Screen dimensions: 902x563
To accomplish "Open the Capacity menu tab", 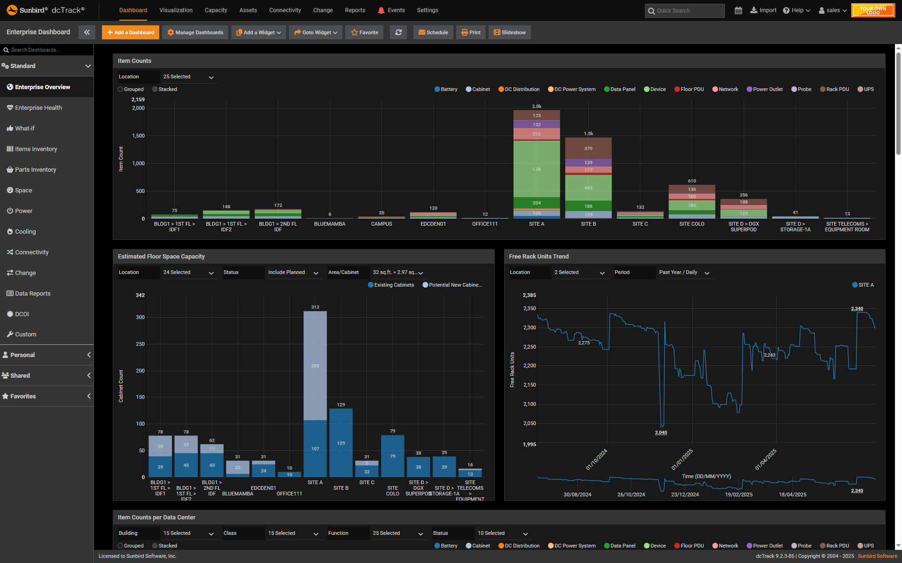I will 216,10.
